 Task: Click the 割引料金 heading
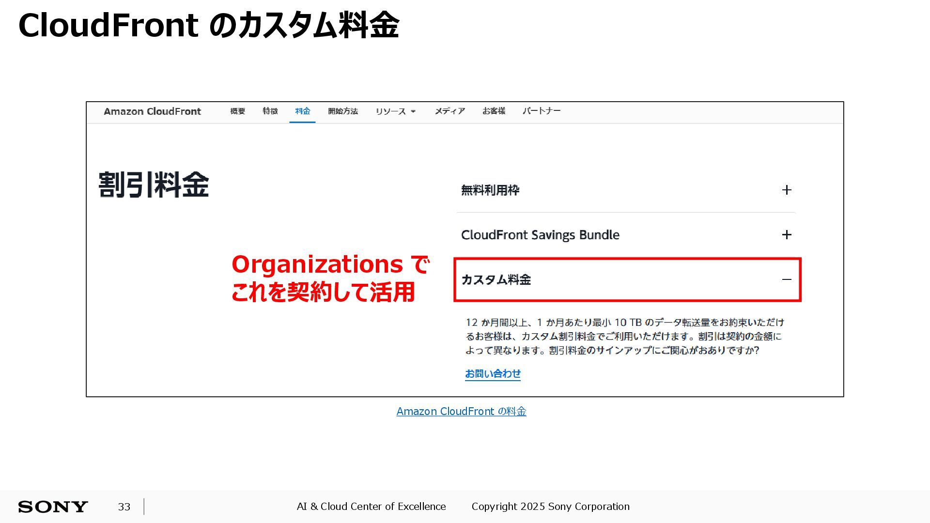click(x=154, y=185)
